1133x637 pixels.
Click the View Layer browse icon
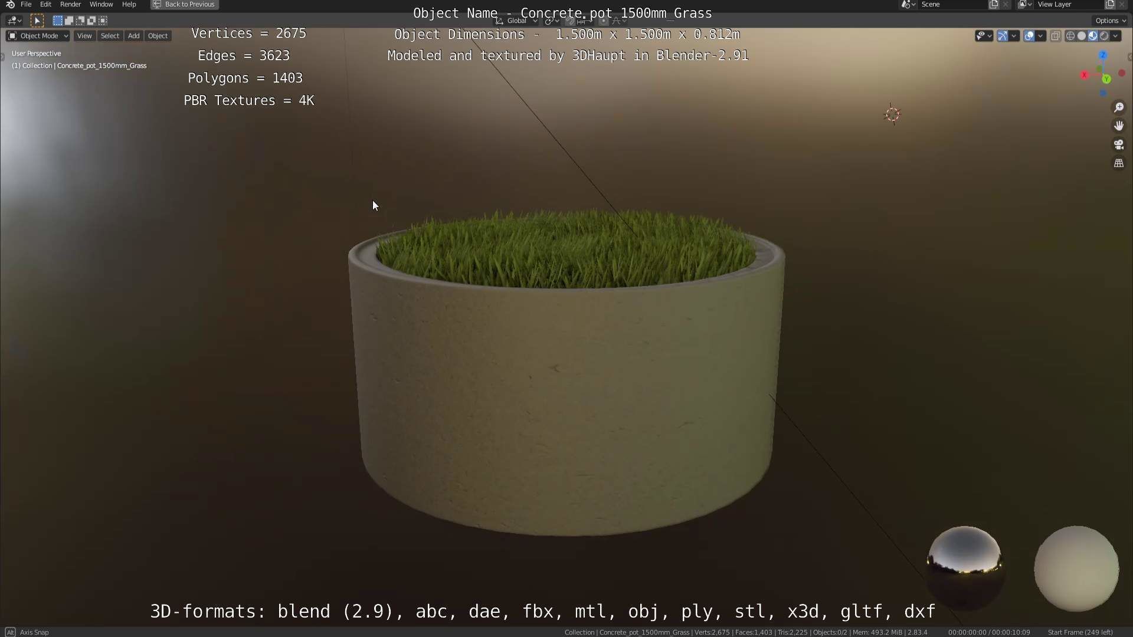coord(1024,4)
